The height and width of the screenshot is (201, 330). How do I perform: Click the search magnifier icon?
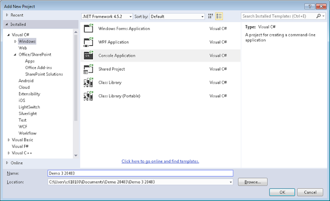pos(319,16)
